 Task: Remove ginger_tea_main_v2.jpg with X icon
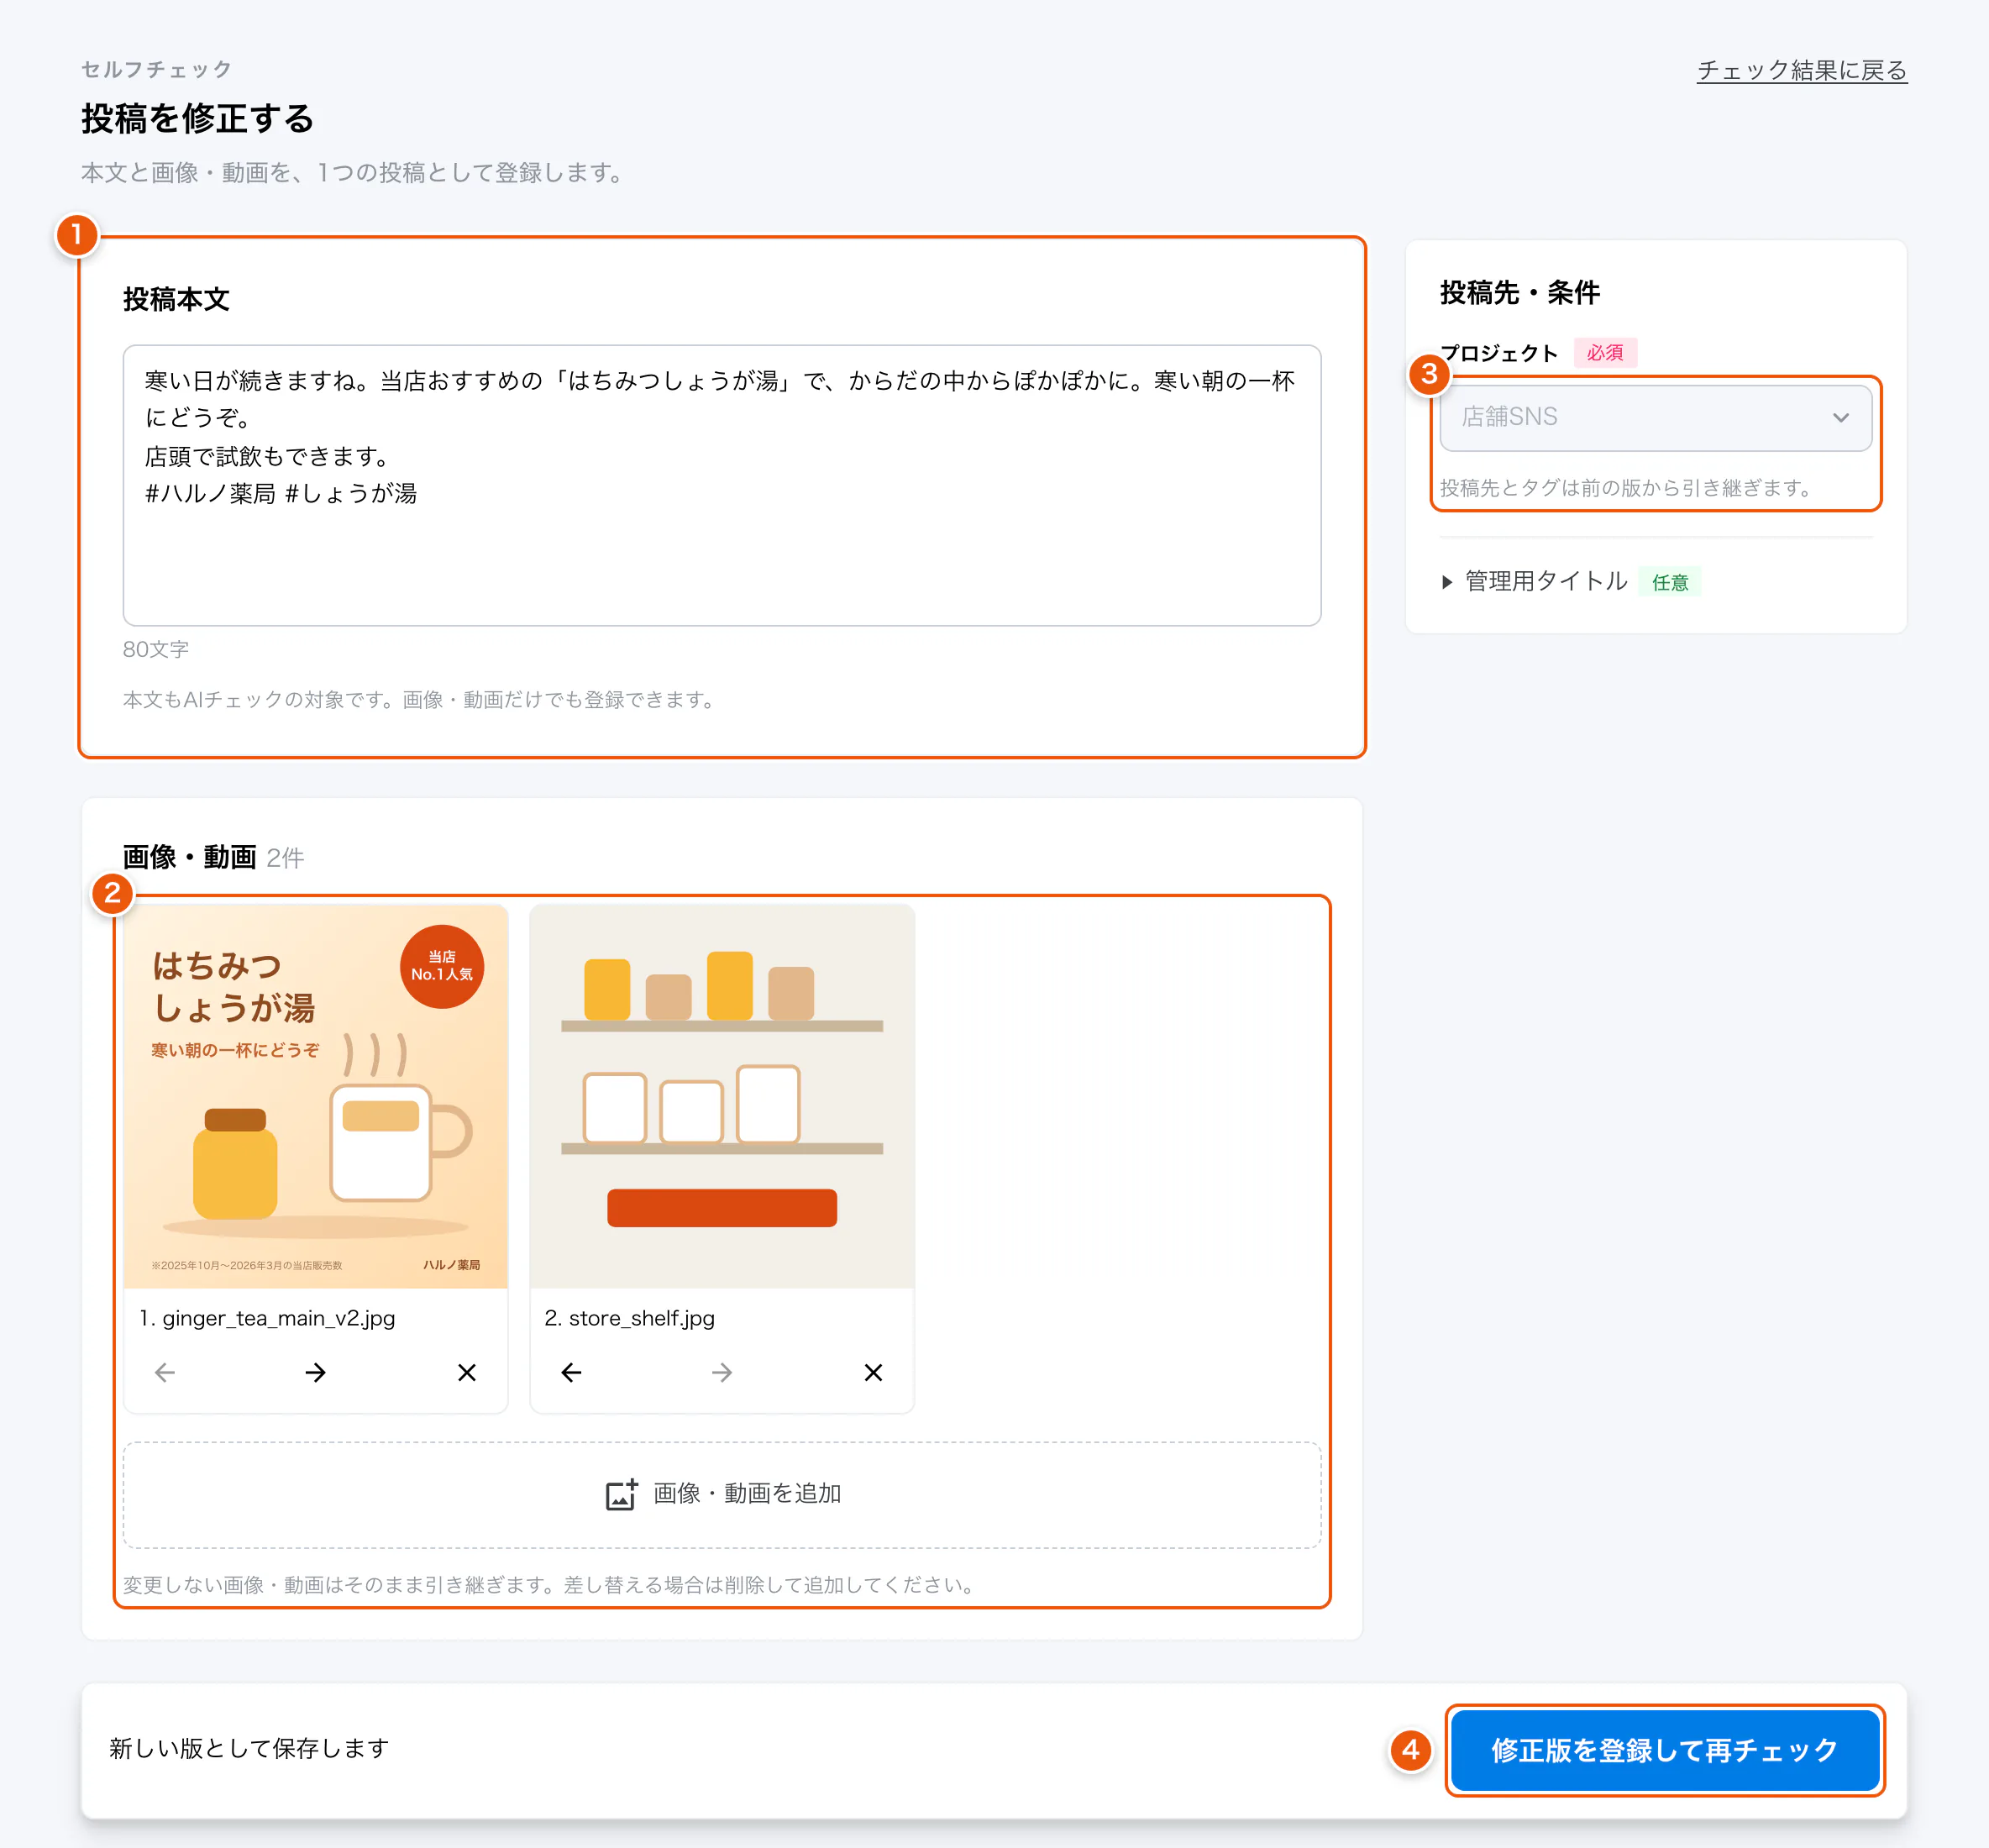coord(466,1372)
